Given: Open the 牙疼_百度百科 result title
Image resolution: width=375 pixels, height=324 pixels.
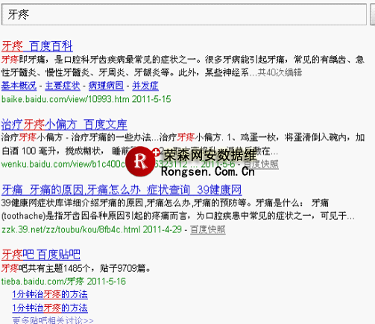Looking at the screenshot, I should (37, 46).
